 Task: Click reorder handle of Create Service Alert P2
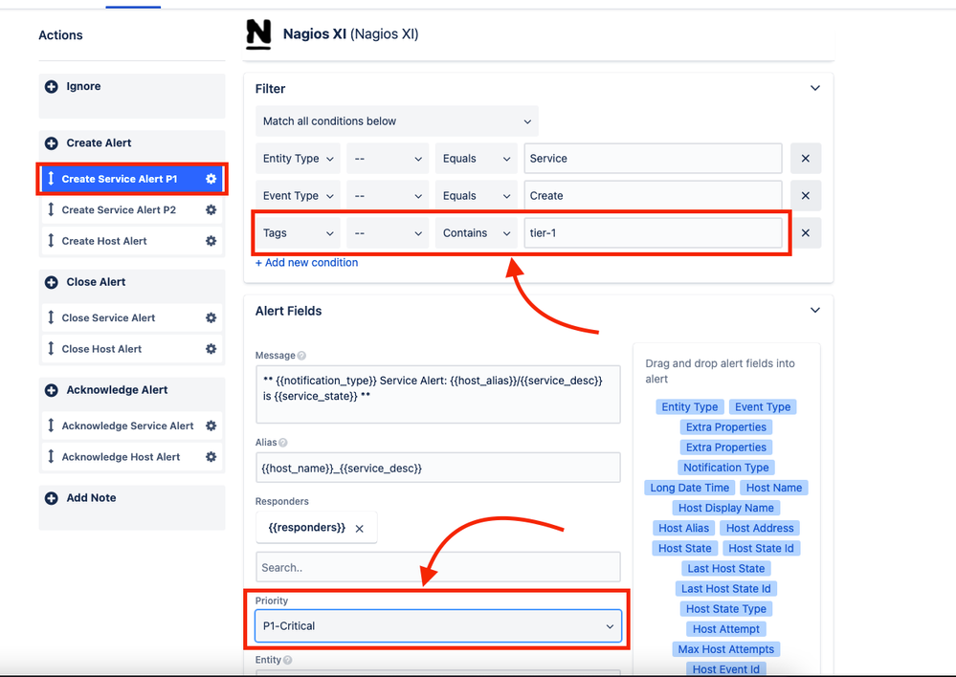(51, 209)
